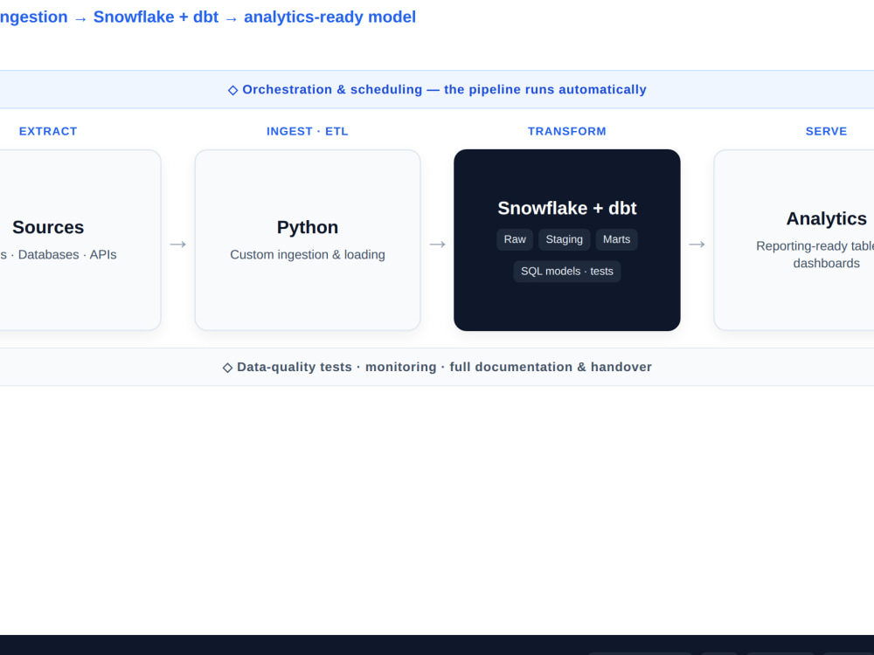The image size is (874, 655).
Task: Select the Staging chip
Action: (x=564, y=239)
